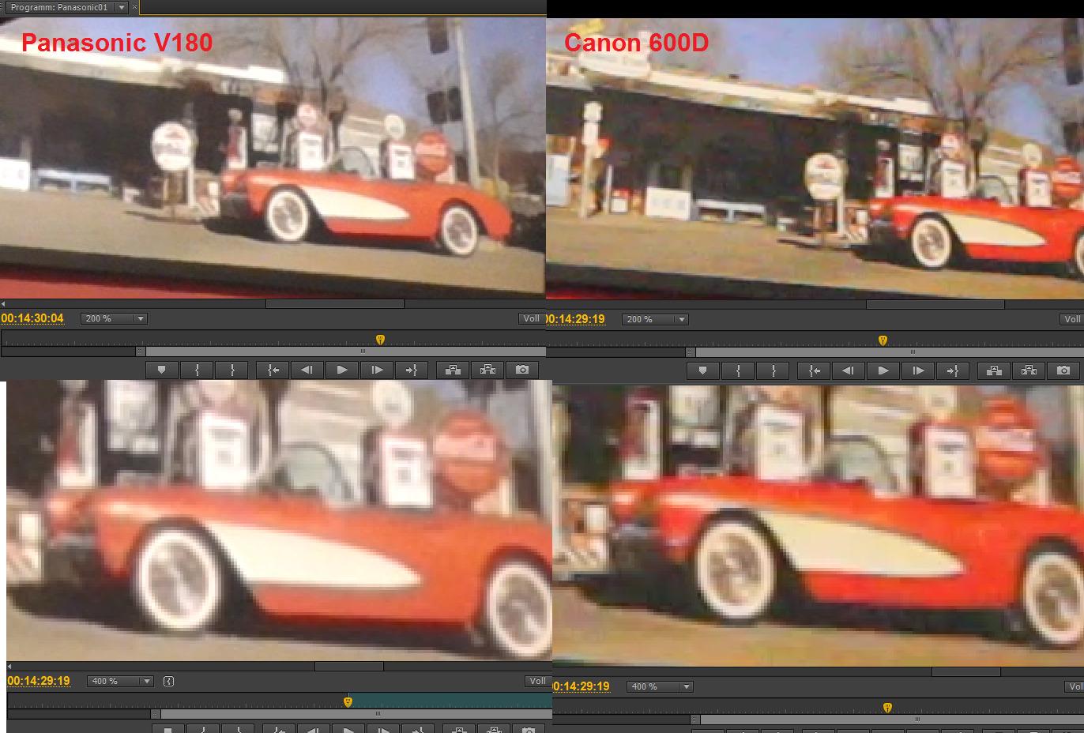
Task: Add a marker in the Canon 600D monitor
Action: pos(702,370)
